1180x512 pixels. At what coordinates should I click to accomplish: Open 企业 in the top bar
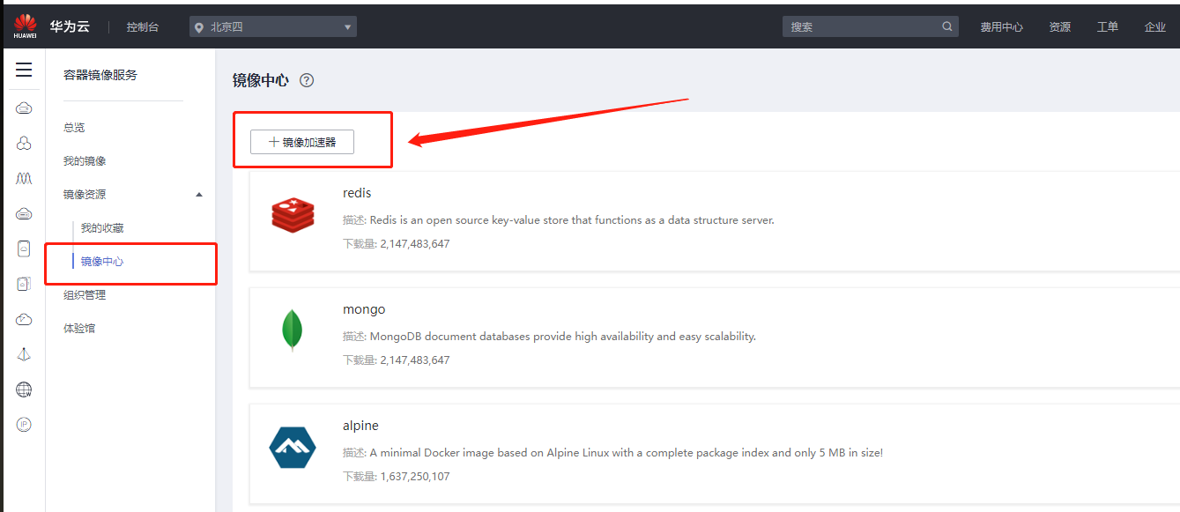pyautogui.click(x=1154, y=27)
